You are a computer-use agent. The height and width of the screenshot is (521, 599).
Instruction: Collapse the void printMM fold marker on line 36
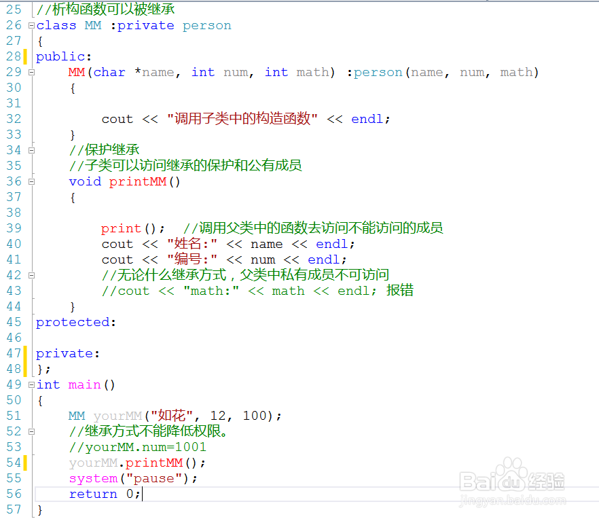pos(31,181)
